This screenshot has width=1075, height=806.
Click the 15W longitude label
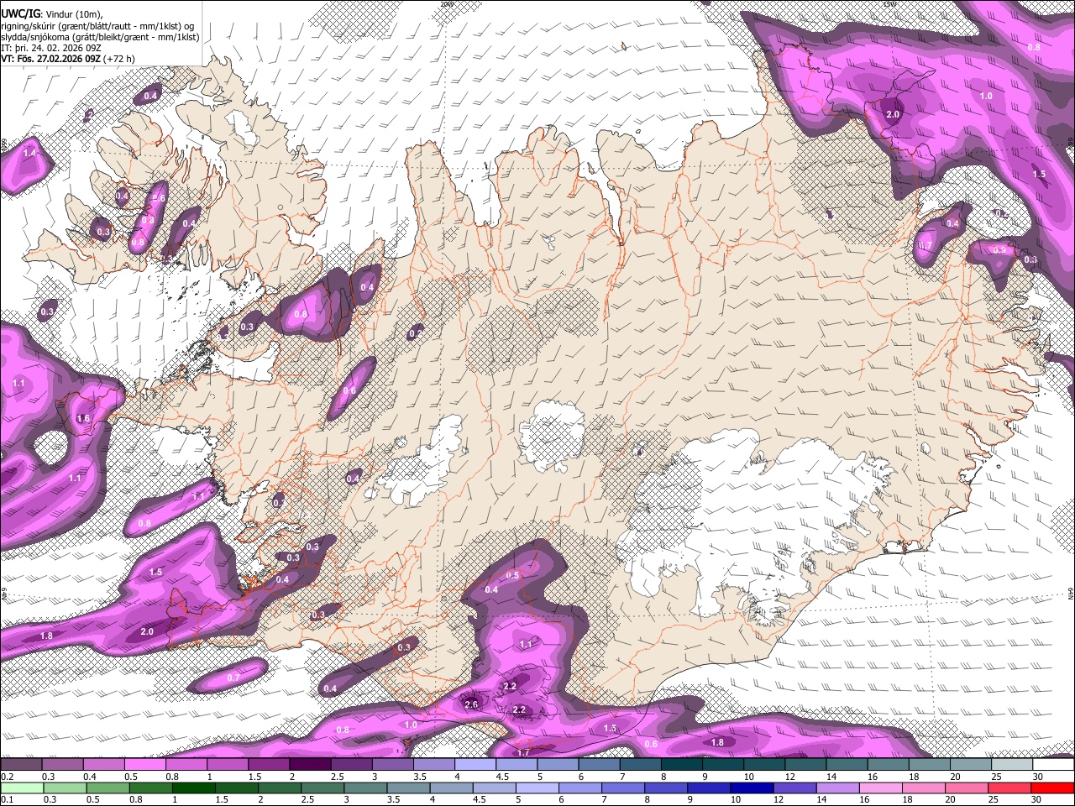point(889,4)
